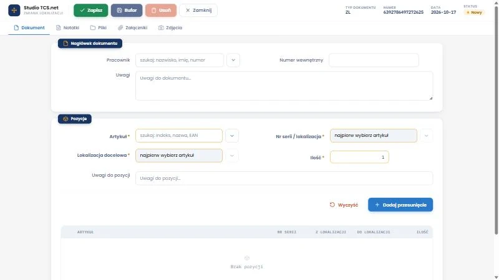The image size is (499, 280).
Task: Expand the Lokalizacja docelowa chevron
Action: click(x=232, y=156)
